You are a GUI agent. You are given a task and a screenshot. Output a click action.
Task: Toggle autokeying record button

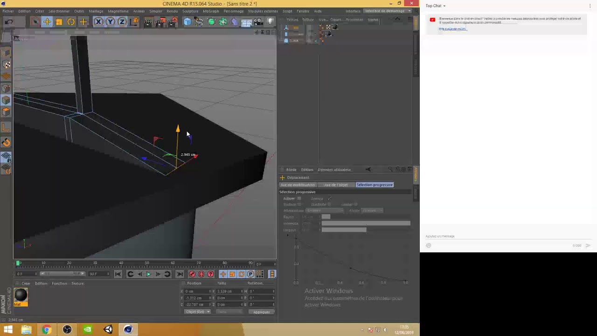201,274
